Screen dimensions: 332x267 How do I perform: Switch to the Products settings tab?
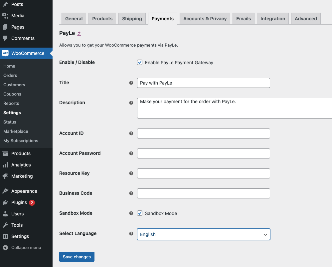102,19
